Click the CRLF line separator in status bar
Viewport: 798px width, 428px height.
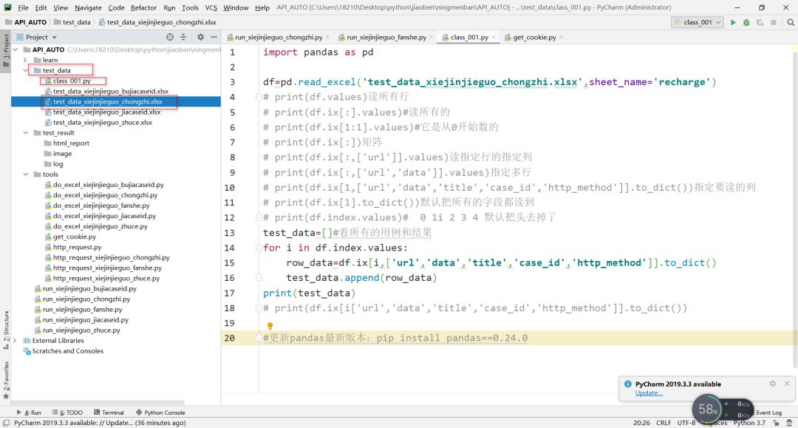click(664, 423)
